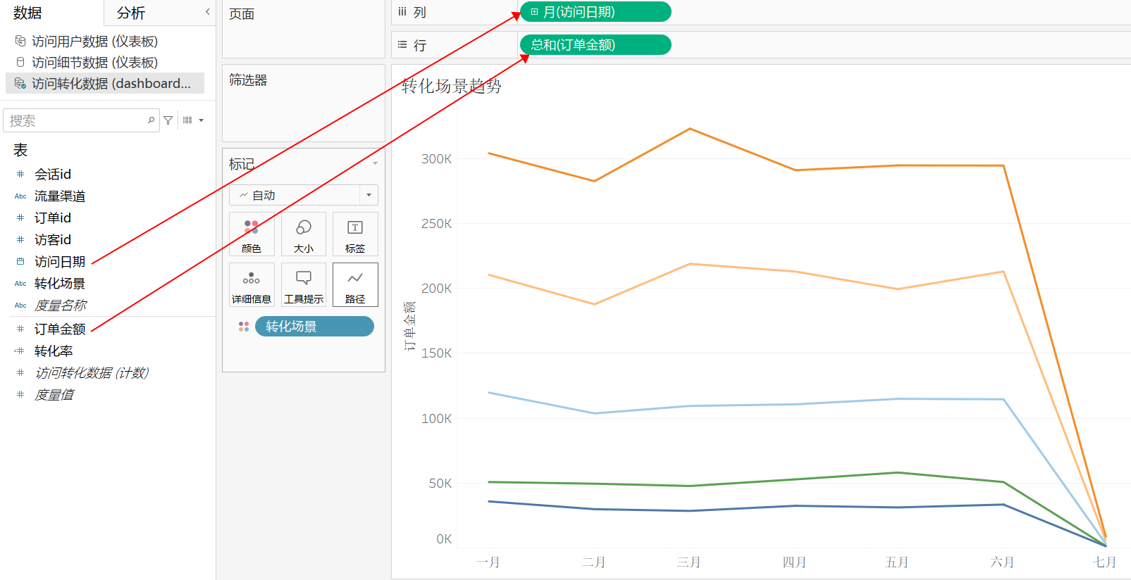1131x580 pixels.
Task: Open the 大小 (size) marks card
Action: [304, 234]
